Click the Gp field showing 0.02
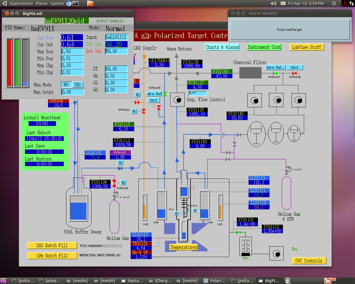Viewport: 355px width, 284px height. (116, 76)
